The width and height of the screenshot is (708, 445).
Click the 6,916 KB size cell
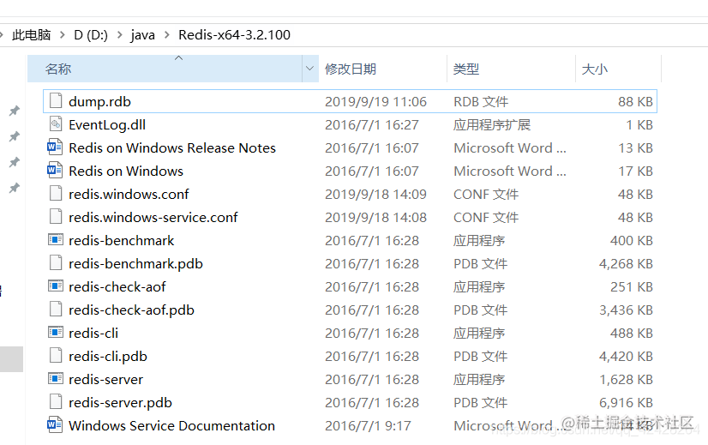coord(626,402)
